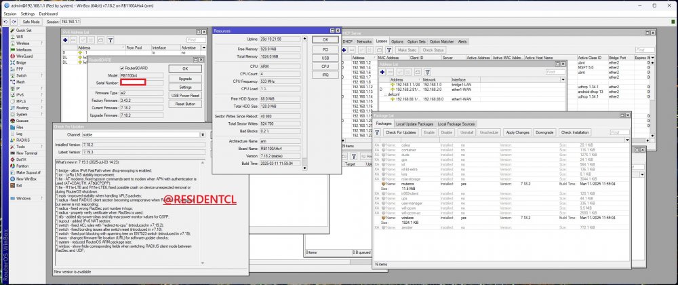Expand the Switch submenu in sidebar

[x=42, y=76]
